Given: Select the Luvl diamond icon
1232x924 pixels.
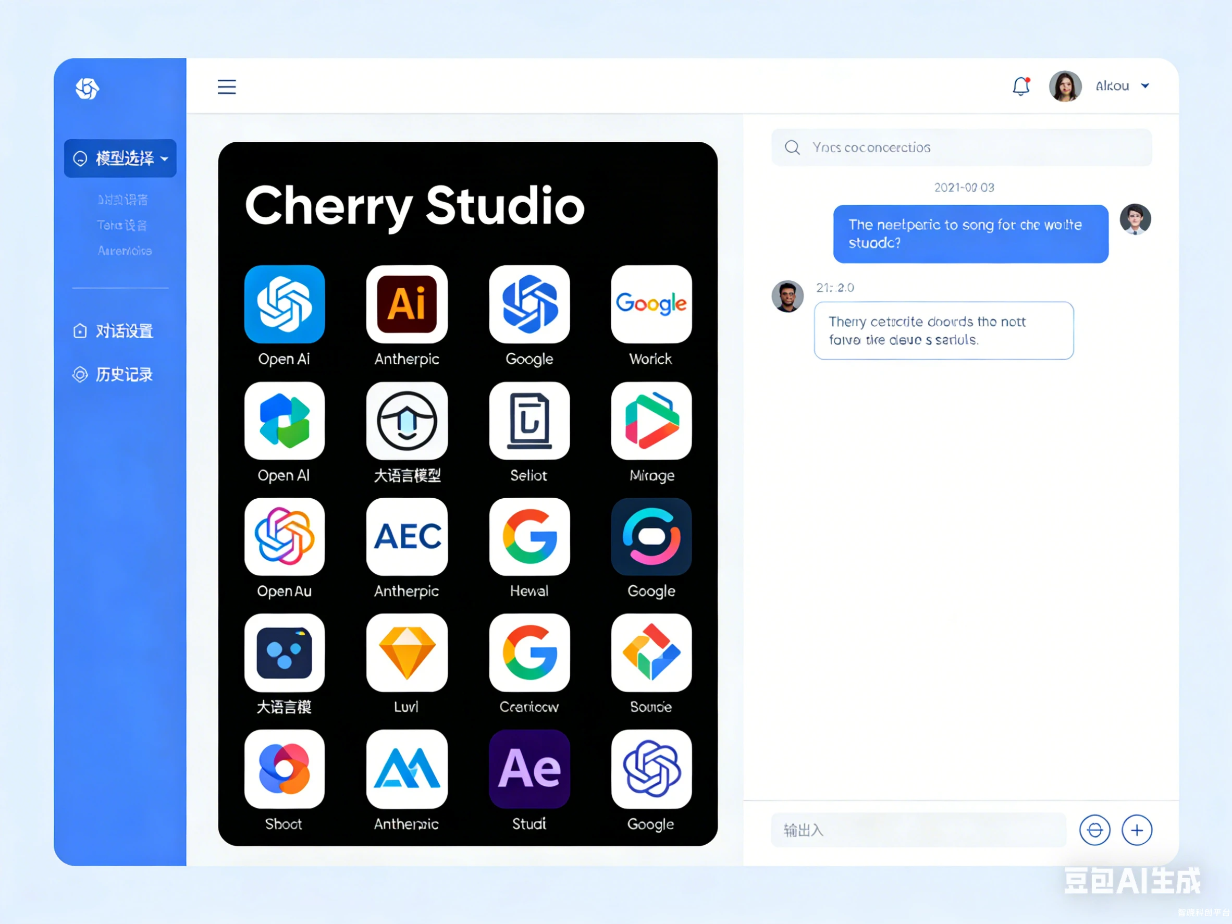Looking at the screenshot, I should tap(406, 654).
